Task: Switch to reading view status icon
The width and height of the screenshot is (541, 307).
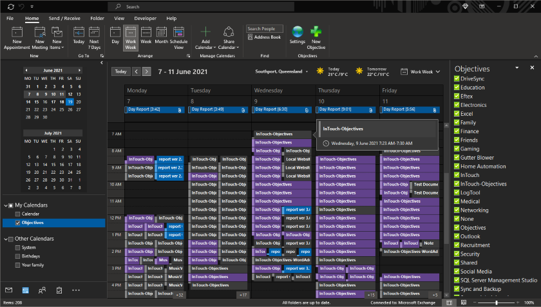Action: click(463, 302)
